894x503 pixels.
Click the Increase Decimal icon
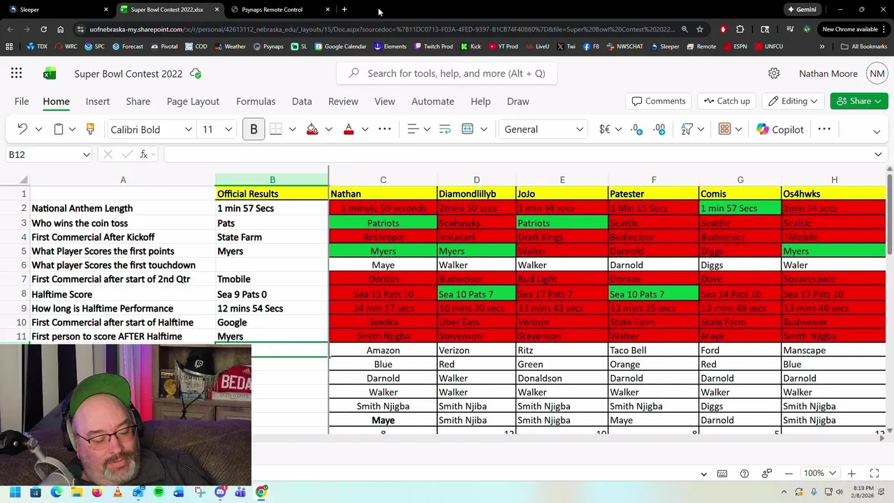tap(636, 129)
